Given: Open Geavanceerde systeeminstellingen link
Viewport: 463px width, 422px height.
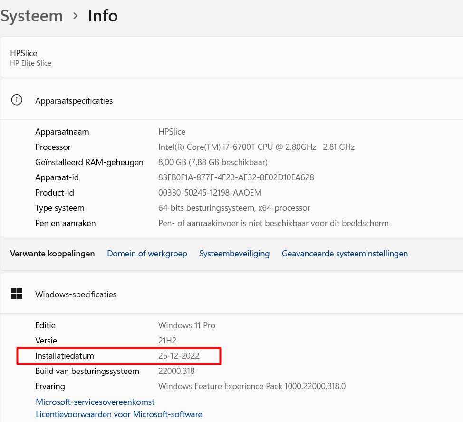Looking at the screenshot, I should tap(345, 254).
